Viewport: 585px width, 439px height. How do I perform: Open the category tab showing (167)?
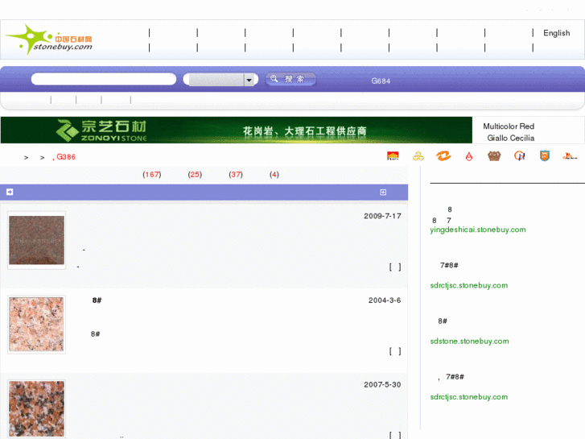pyautogui.click(x=151, y=174)
